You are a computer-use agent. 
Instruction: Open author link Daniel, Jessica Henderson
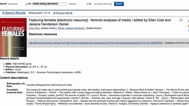tap(71, 28)
